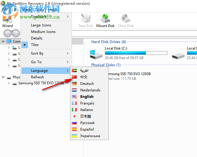Viewport: 197px width, 157px height.
Task: Open the Toolbars submenu
Action: click(46, 17)
